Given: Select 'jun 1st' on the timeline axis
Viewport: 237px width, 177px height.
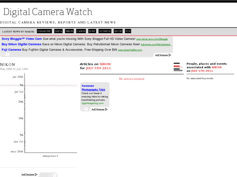Looking at the screenshot, I should 19,142.
